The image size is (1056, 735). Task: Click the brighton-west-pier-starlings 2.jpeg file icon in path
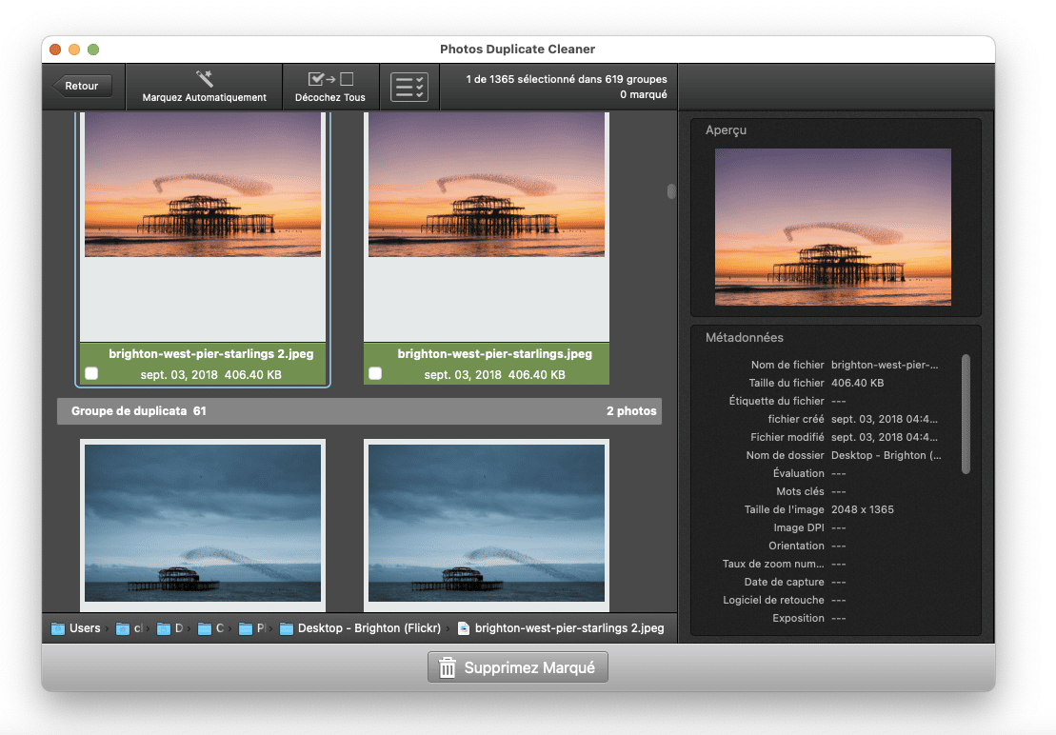pos(464,628)
